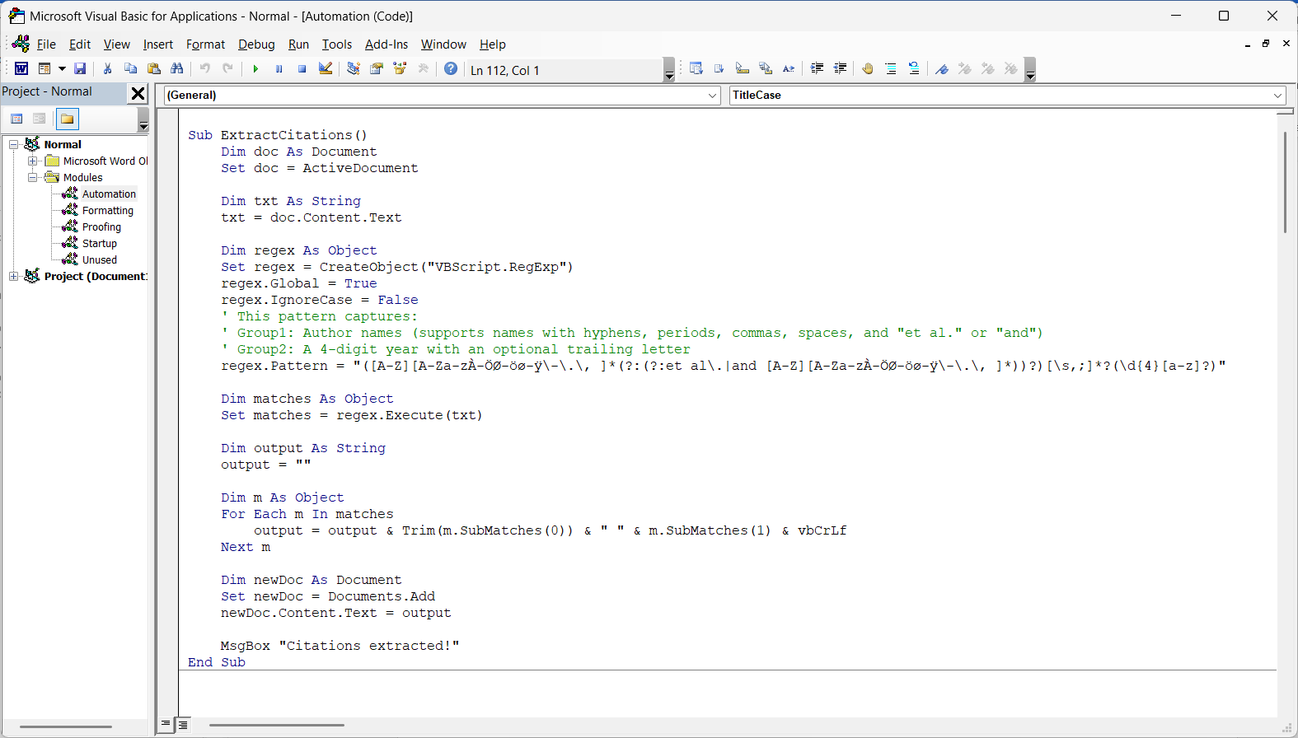
Task: Switch to Full Module View at bottom left
Action: click(182, 725)
